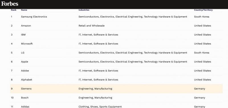Click Siemens' Engineering, Manufacturing industry
228x108 pixels.
[95, 89]
